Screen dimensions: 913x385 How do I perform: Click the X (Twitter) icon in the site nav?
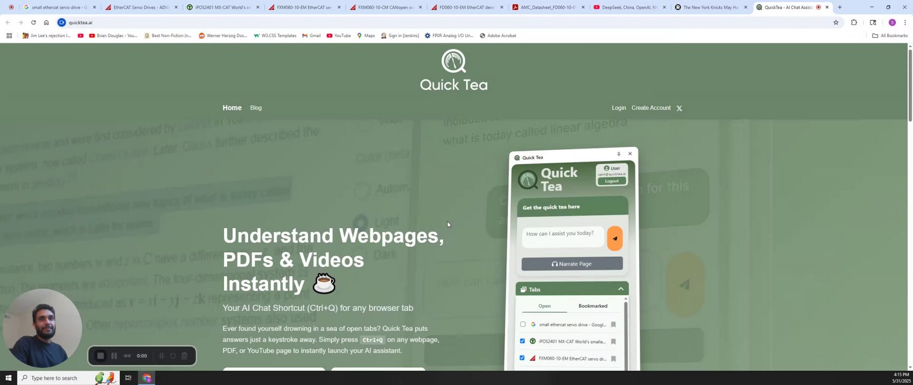coord(679,108)
